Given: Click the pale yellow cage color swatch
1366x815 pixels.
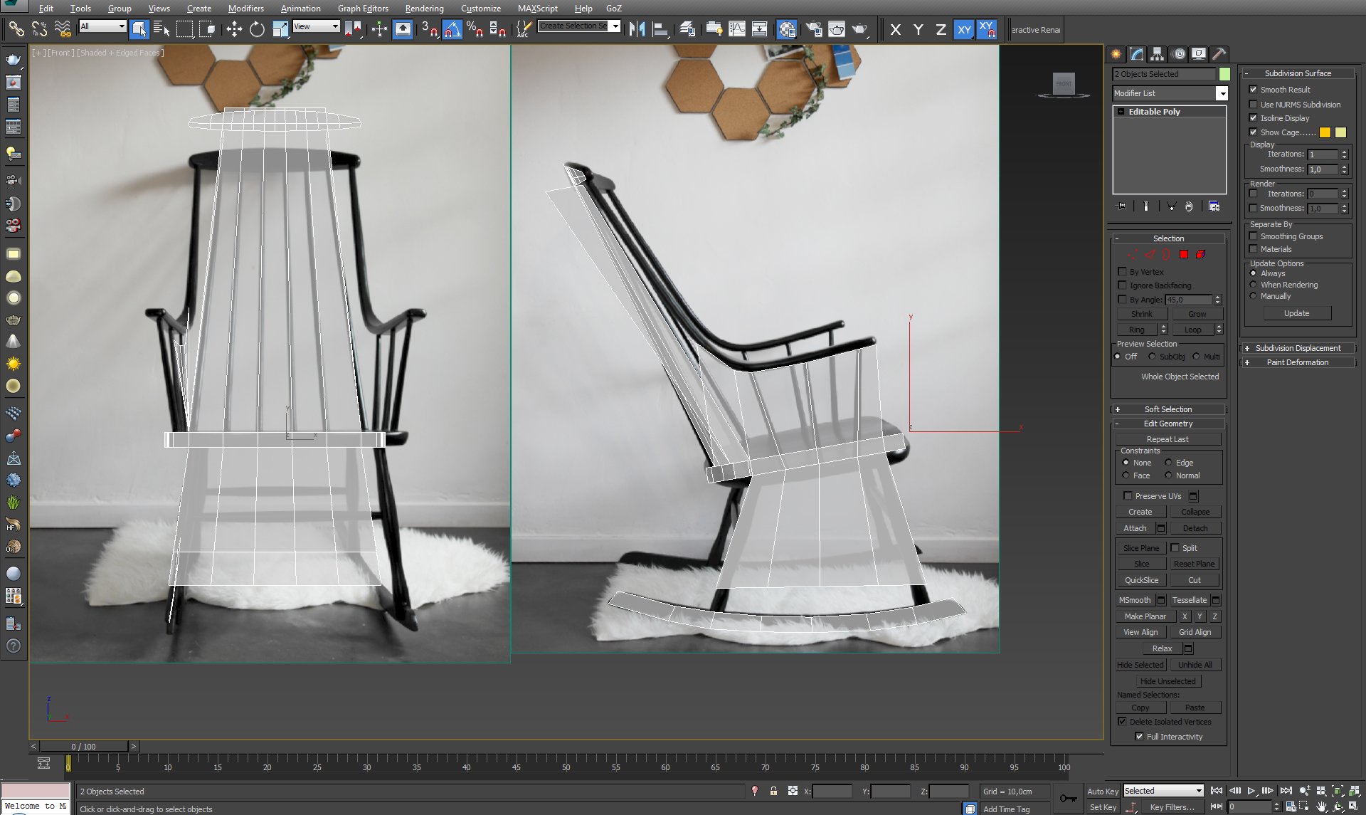Looking at the screenshot, I should (1340, 132).
